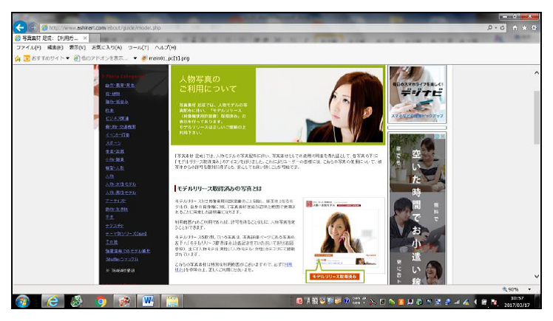Image resolution: width=553 pixels, height=321 pixels.
Task: Click the 人物写真のご利用について banner image
Action: click(278, 105)
